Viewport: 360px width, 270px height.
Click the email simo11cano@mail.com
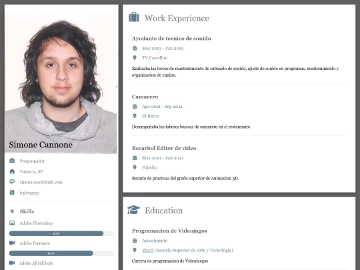tap(41, 182)
